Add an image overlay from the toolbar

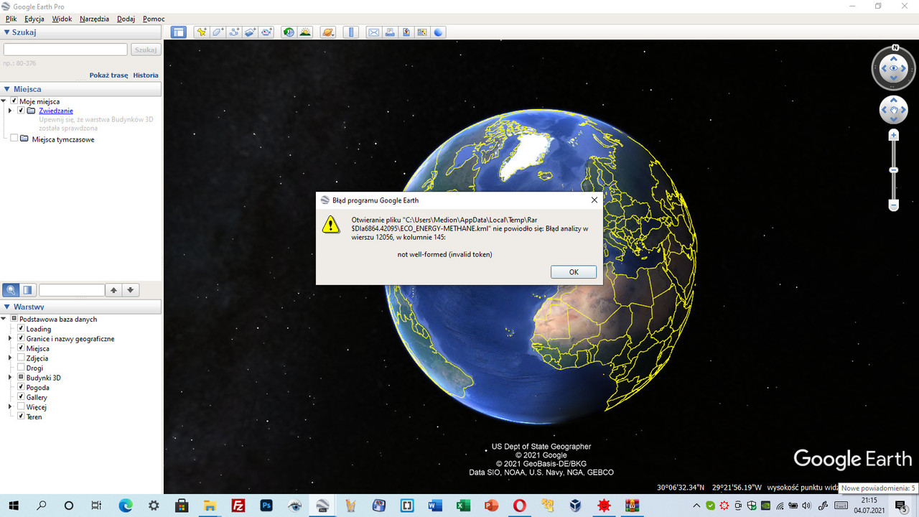pyautogui.click(x=251, y=32)
